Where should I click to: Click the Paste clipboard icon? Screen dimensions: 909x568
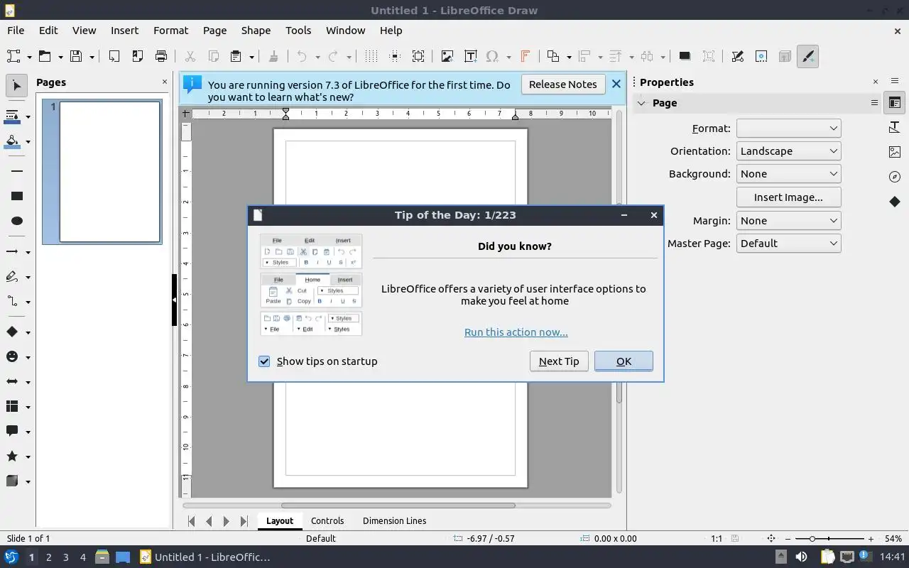[x=236, y=56]
